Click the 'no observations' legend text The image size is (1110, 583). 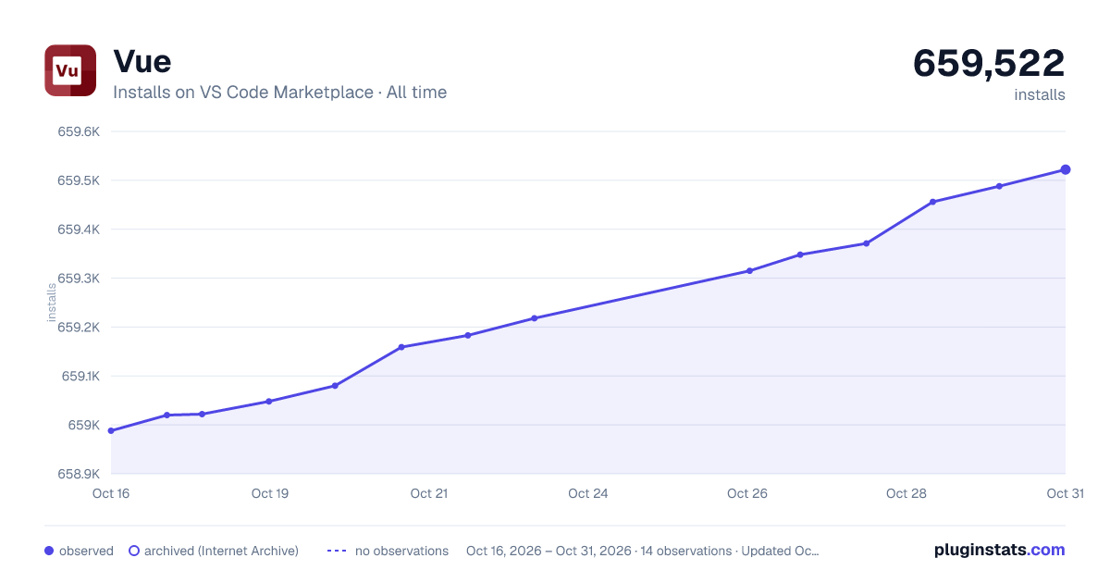(401, 551)
